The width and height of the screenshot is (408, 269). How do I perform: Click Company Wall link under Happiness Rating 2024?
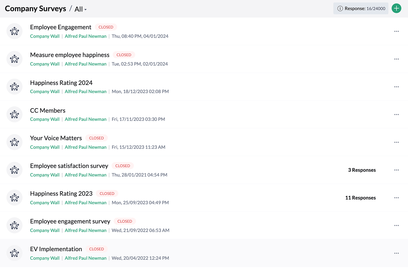point(45,91)
